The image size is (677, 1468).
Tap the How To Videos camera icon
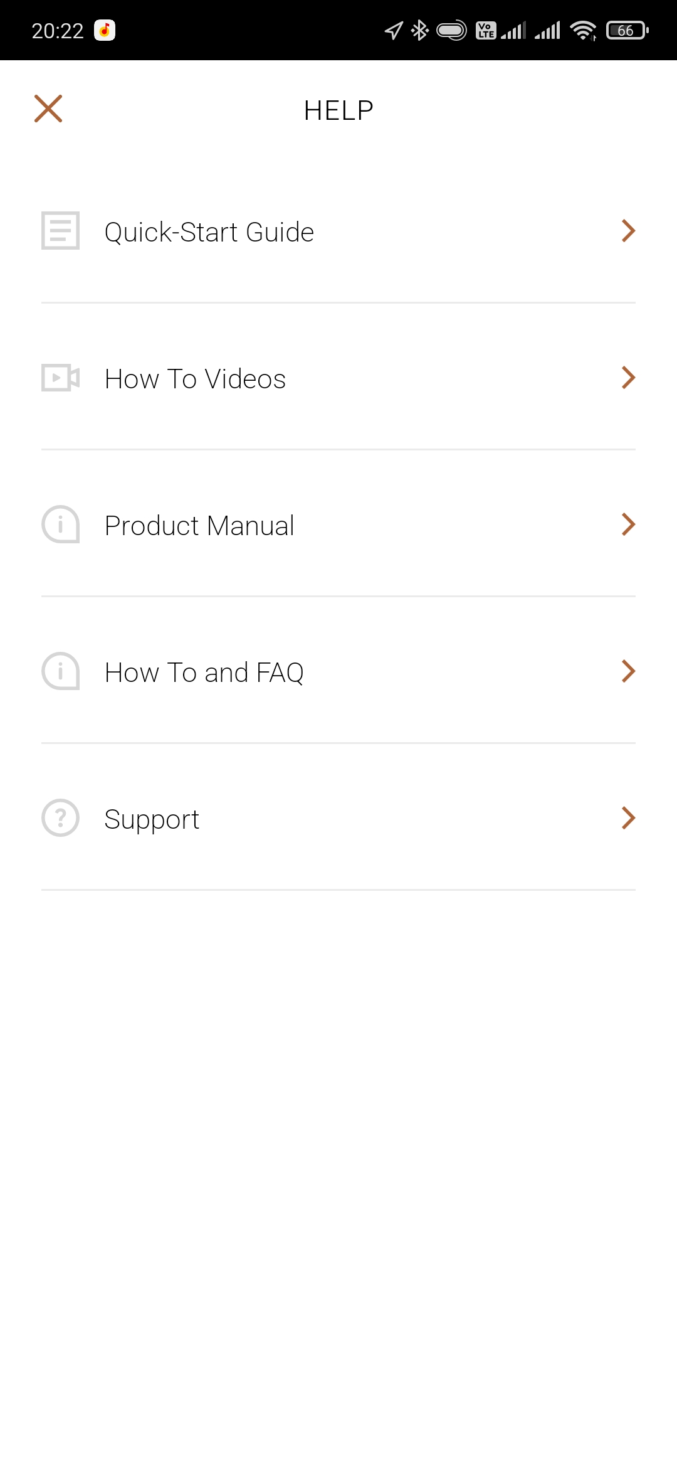point(60,378)
